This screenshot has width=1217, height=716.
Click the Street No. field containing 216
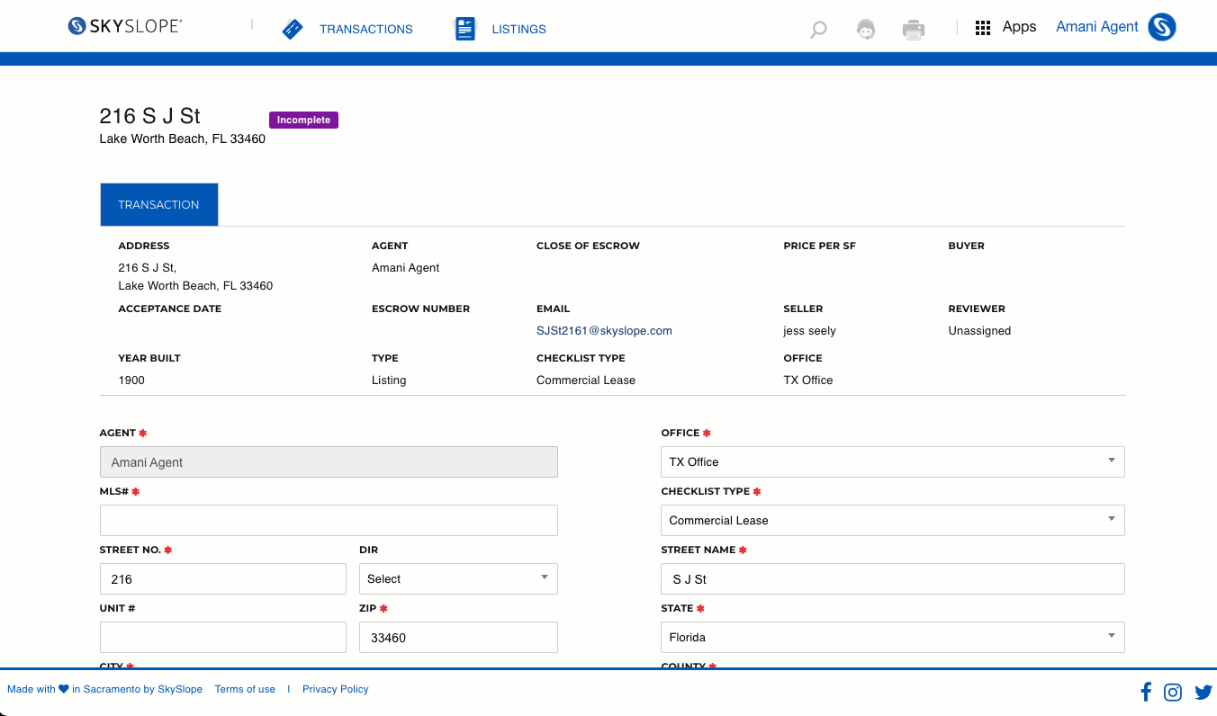point(223,578)
